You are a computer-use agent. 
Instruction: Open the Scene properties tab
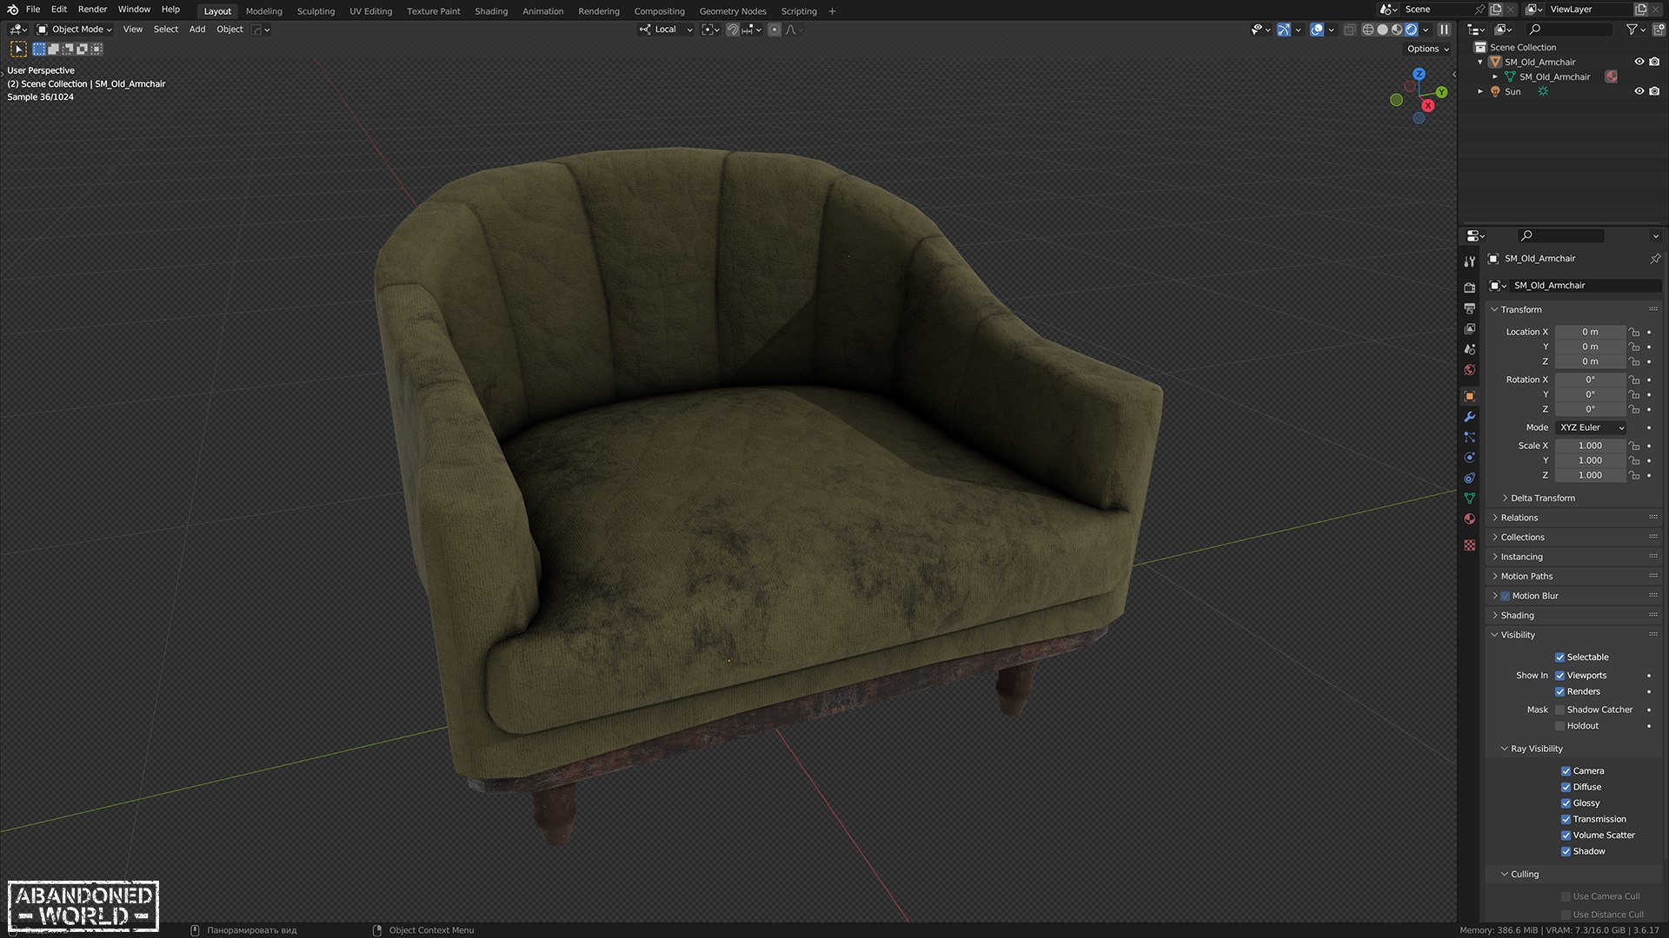[x=1469, y=349]
